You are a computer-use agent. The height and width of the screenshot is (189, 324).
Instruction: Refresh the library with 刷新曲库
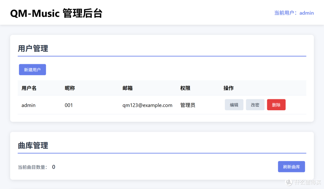coord(291,167)
